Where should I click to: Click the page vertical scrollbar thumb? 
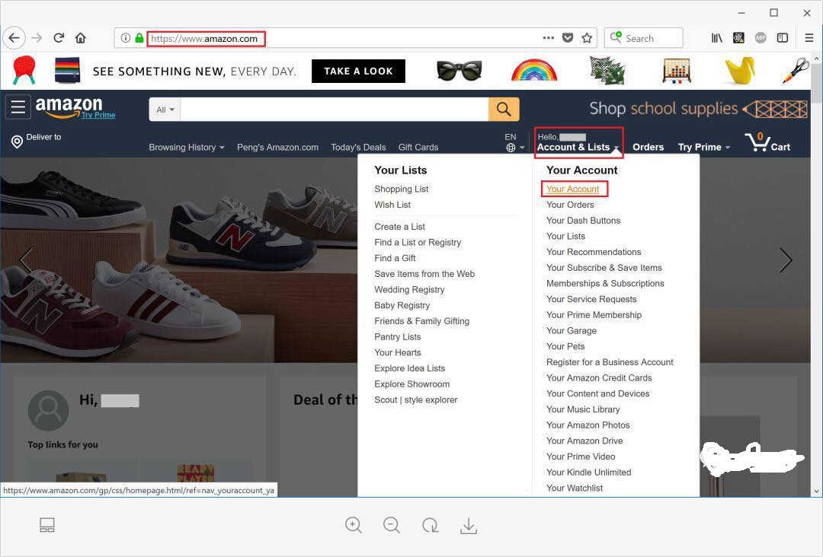click(x=816, y=83)
